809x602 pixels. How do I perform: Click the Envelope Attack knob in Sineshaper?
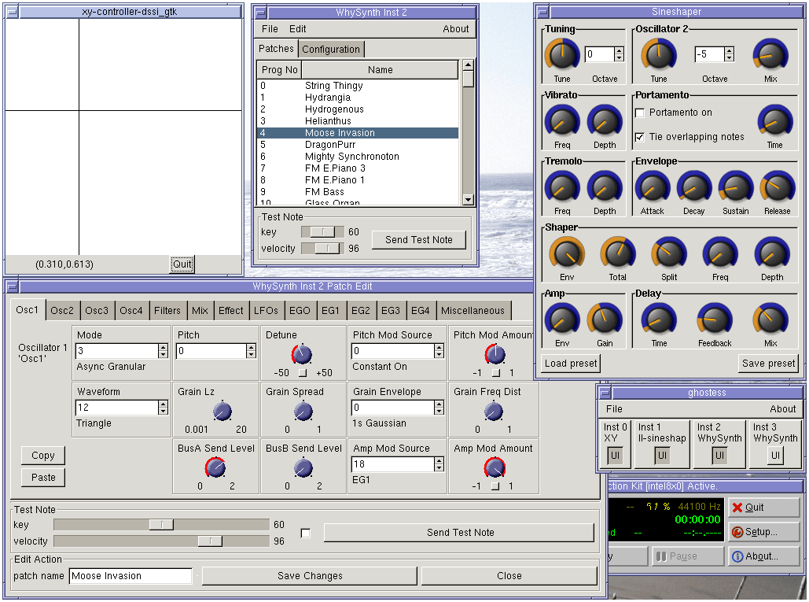click(653, 187)
